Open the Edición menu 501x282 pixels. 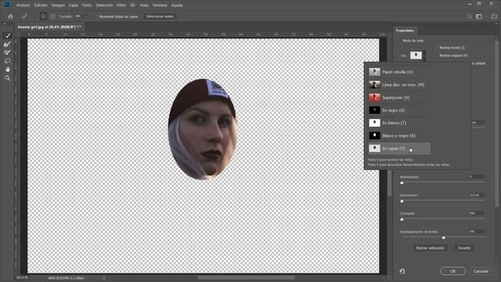tap(41, 5)
